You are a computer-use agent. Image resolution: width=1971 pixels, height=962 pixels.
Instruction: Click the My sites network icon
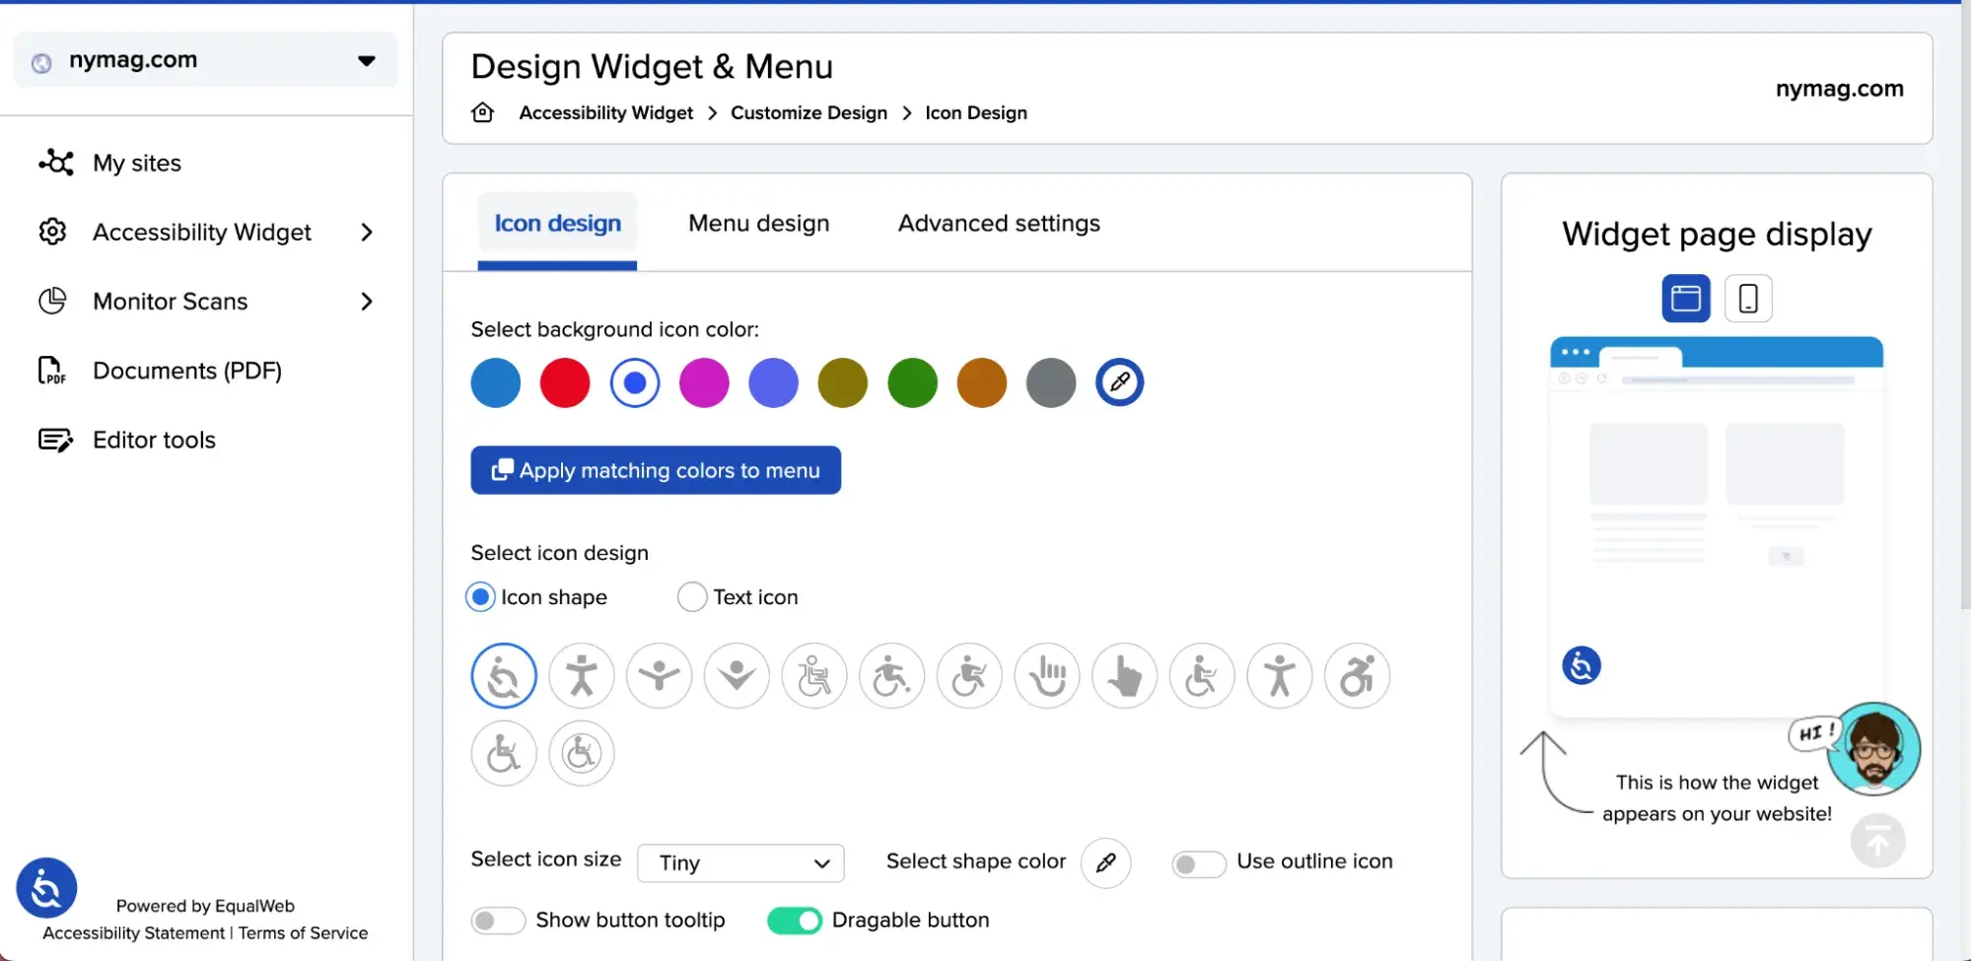click(x=55, y=163)
